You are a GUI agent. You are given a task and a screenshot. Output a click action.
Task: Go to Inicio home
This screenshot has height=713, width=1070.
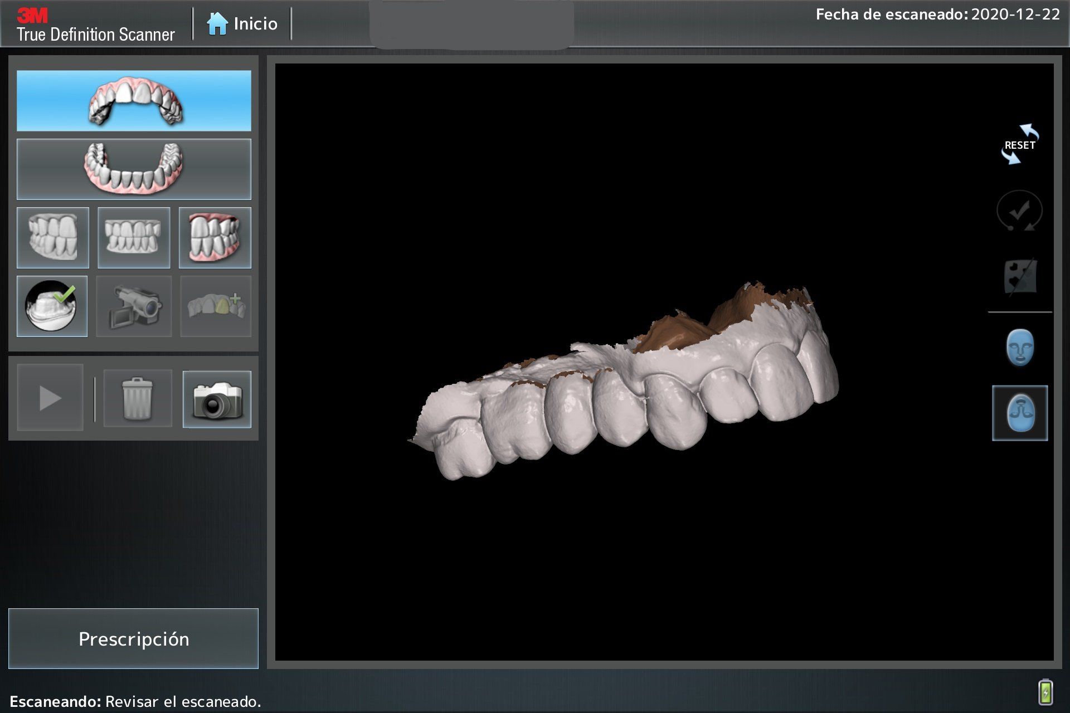click(242, 24)
